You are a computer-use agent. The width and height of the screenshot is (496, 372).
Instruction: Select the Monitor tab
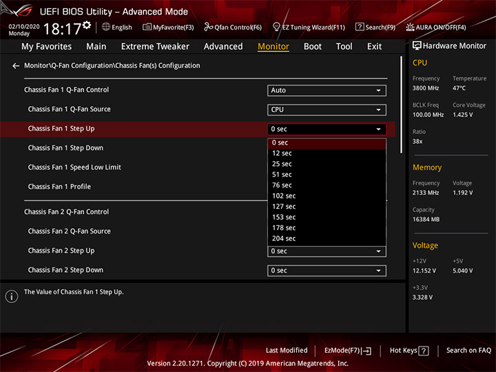tap(273, 47)
